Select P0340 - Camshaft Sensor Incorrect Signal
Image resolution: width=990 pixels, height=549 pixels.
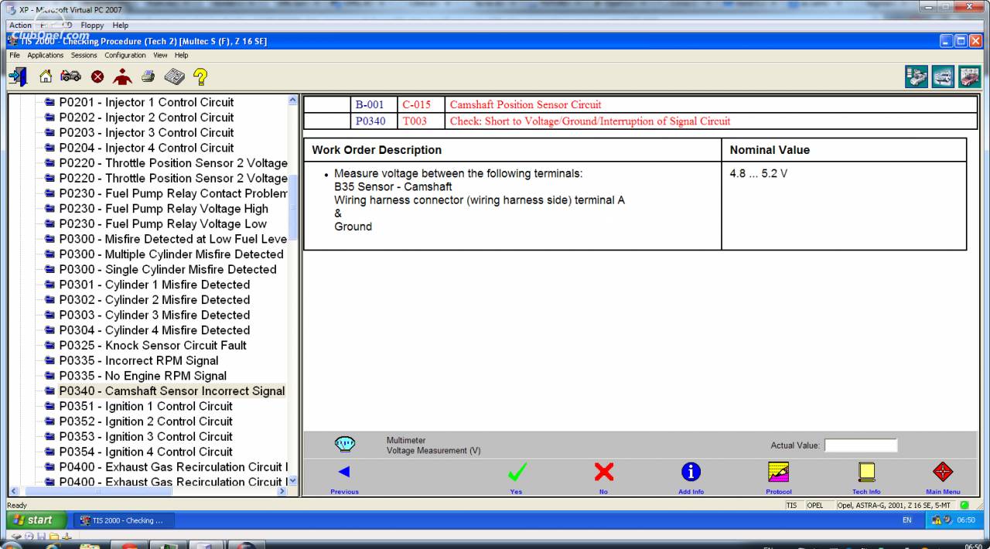(172, 391)
